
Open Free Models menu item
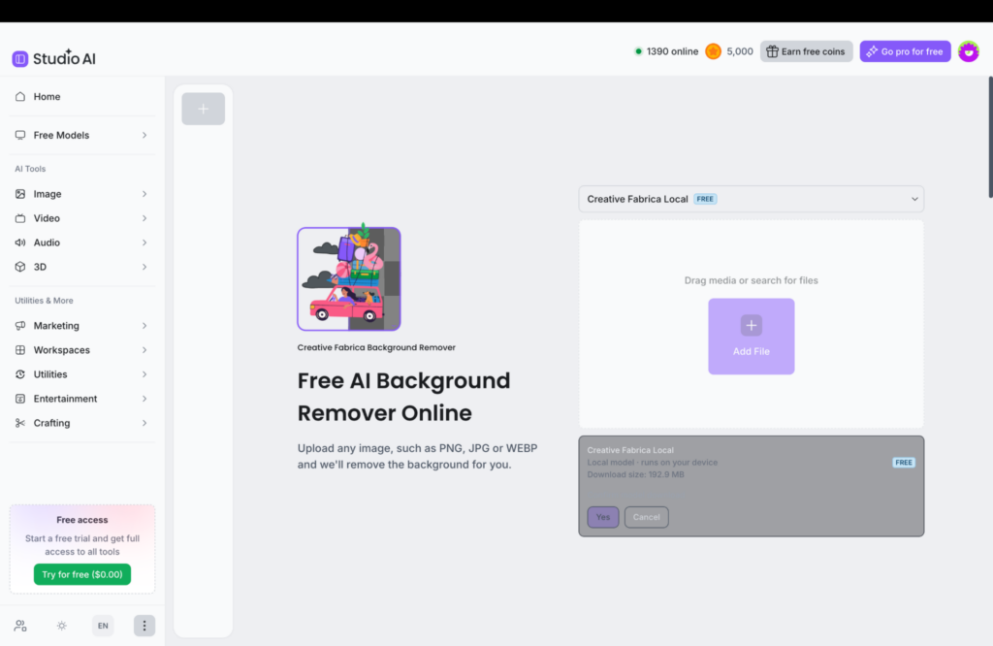pos(81,136)
